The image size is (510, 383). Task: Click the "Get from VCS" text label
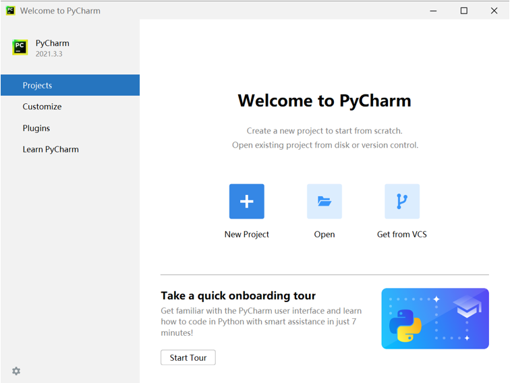pos(402,235)
